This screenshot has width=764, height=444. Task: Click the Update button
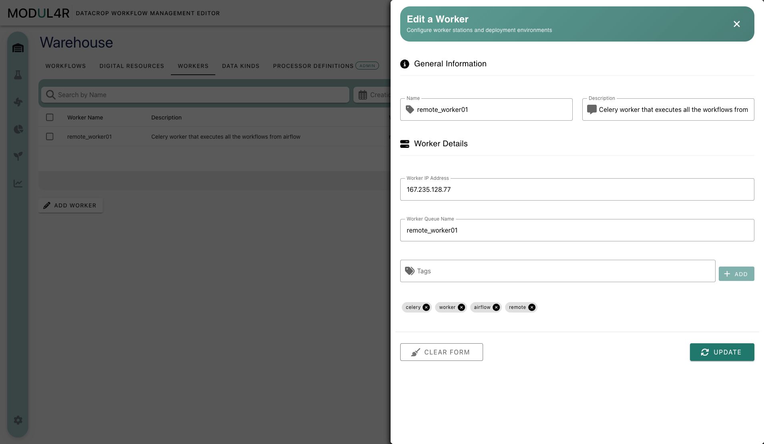(x=722, y=352)
